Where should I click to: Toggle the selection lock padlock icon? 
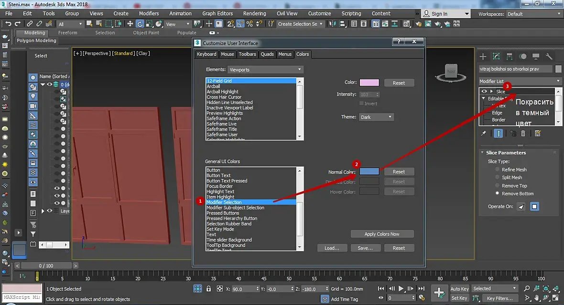[x=209, y=289]
